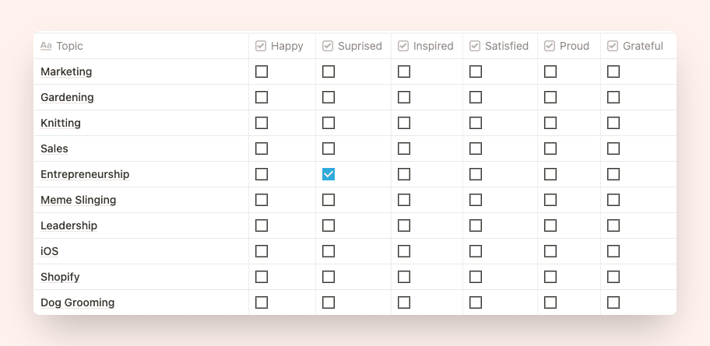Open the Satisfied column header options
Image resolution: width=710 pixels, height=346 pixels.
click(500, 46)
